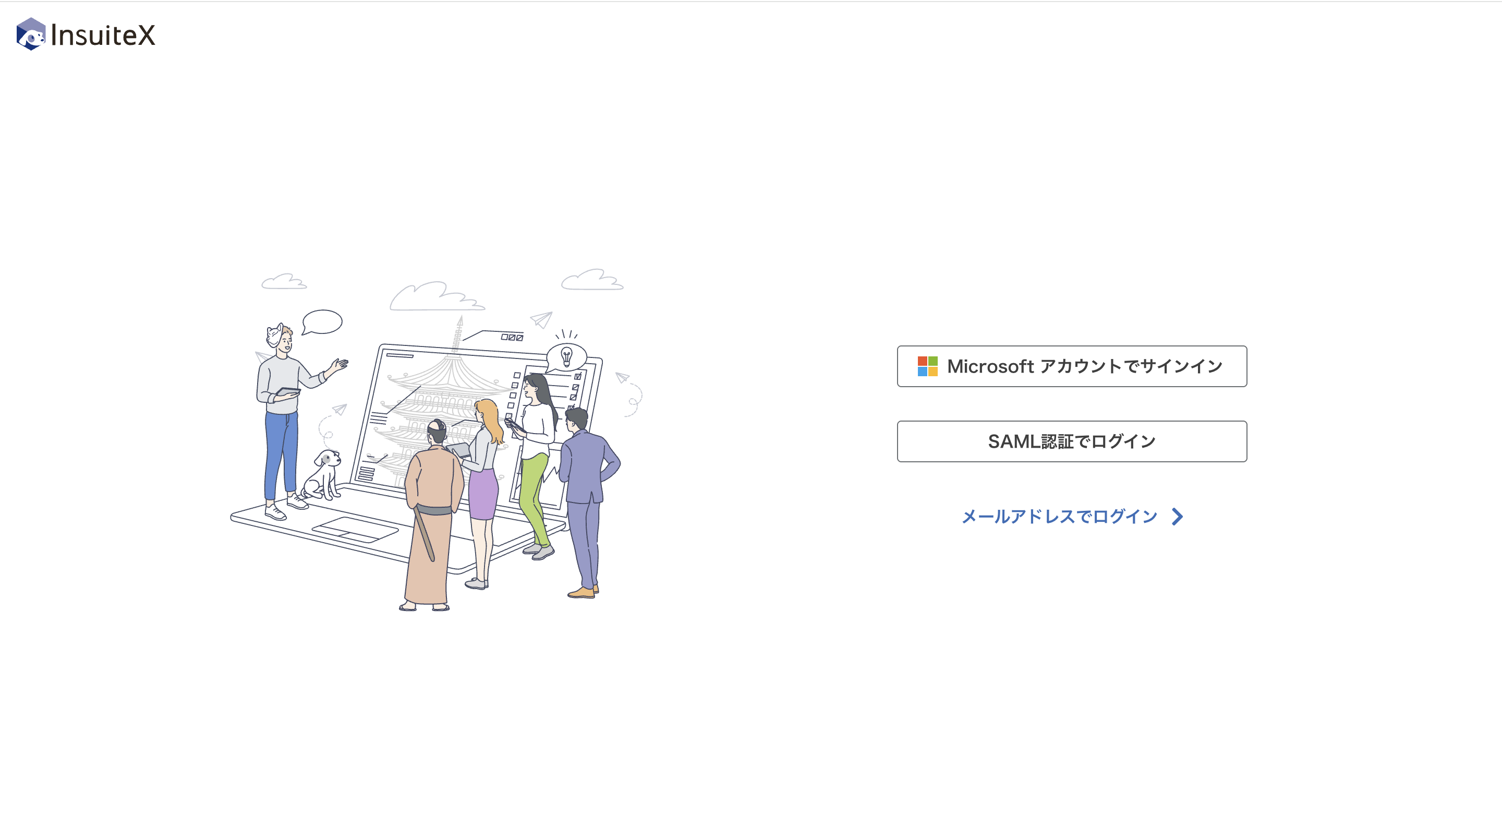Screen dimensions: 1502x814
Task: Click the InsuiteX wordmark text
Action: (103, 35)
